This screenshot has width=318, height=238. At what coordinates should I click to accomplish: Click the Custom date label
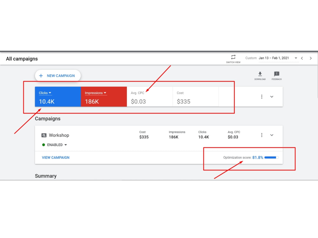251,58
